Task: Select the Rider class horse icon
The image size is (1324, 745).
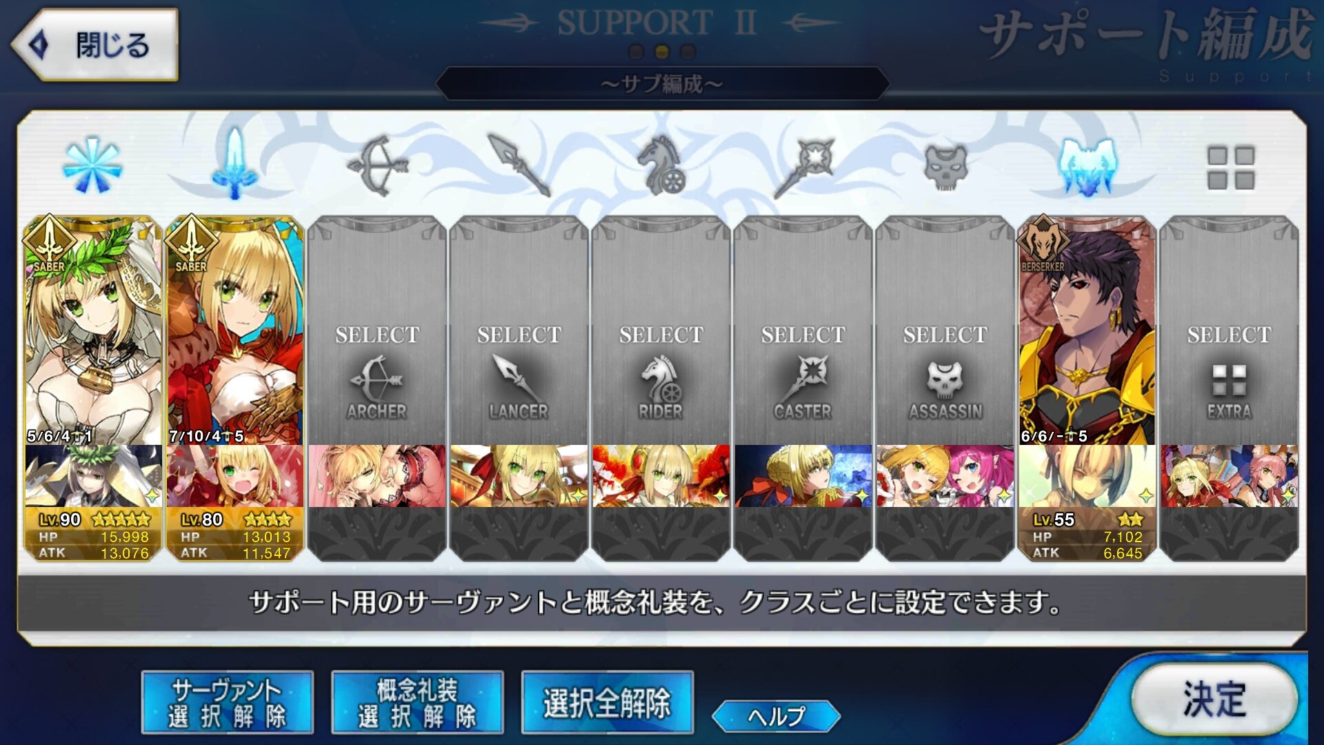Action: point(661,166)
